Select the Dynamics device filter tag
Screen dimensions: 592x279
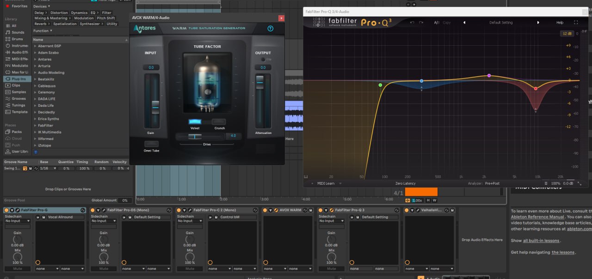80,13
